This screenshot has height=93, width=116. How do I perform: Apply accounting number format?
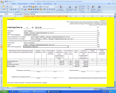[44, 9]
